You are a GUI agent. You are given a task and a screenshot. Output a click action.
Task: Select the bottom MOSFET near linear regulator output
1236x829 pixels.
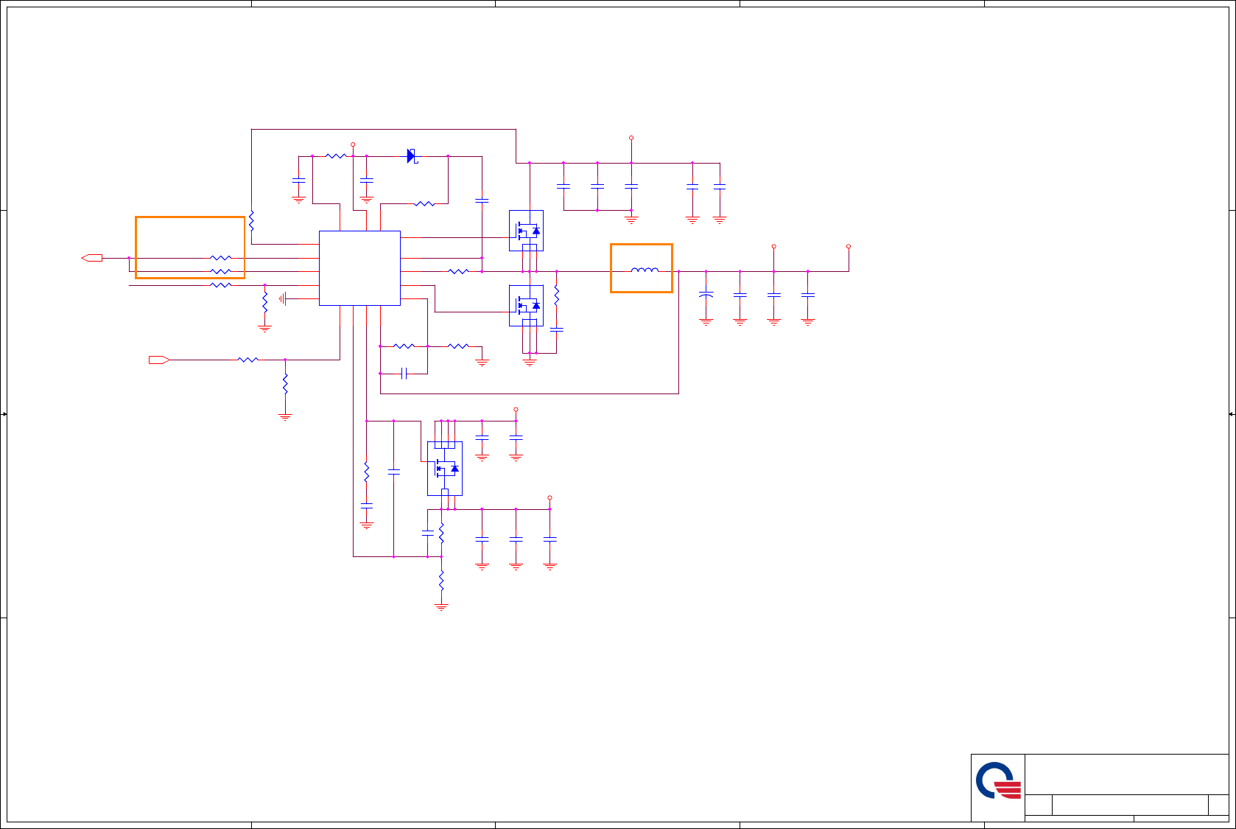445,469
